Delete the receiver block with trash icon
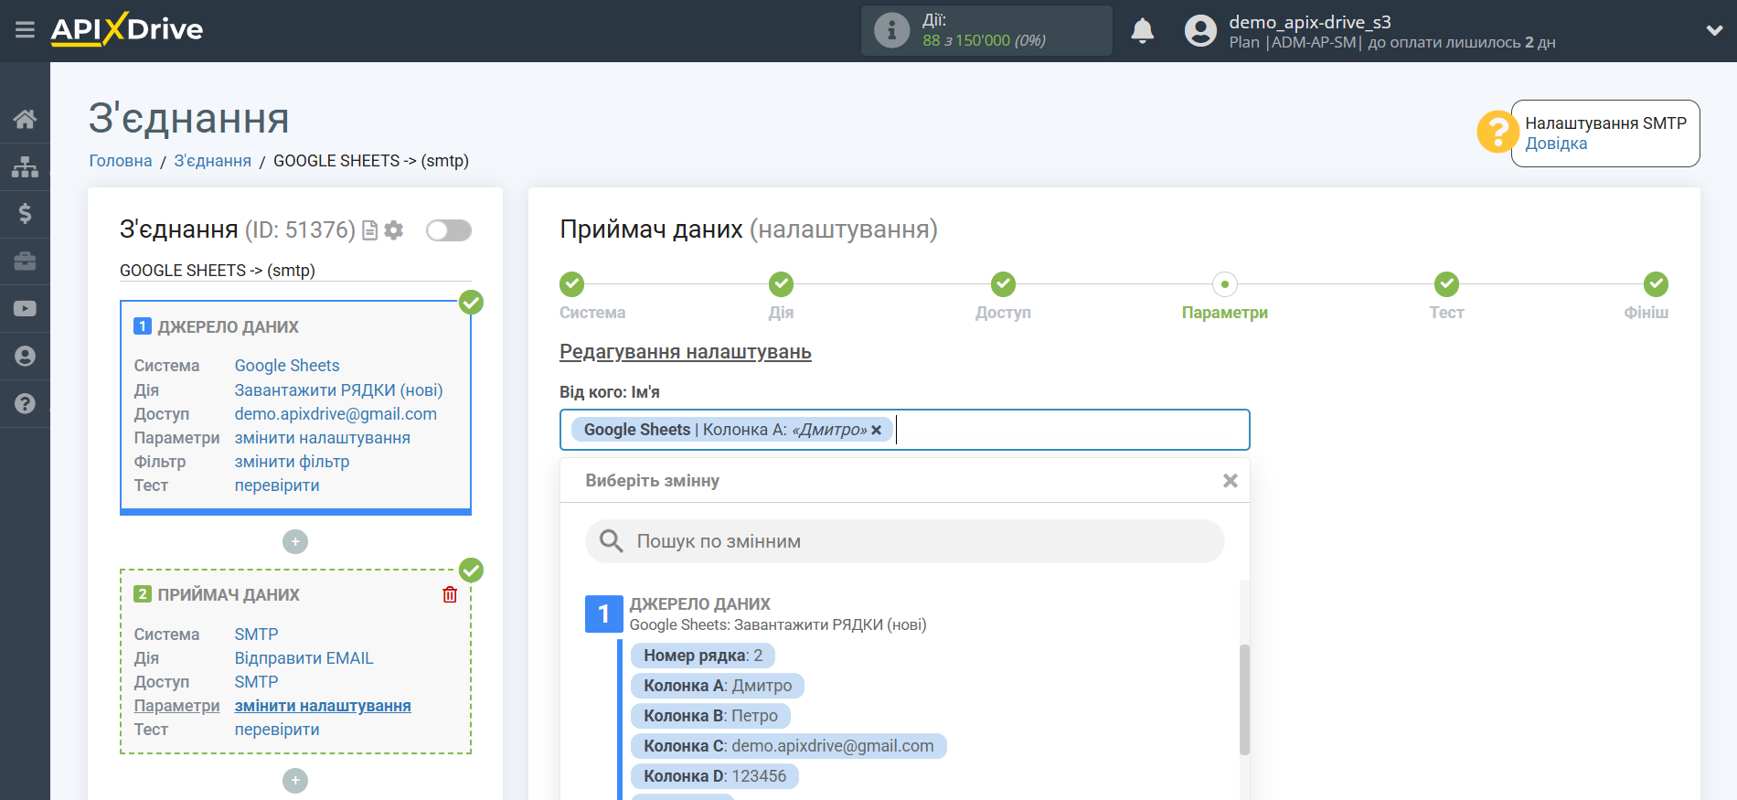This screenshot has width=1737, height=800. [450, 595]
